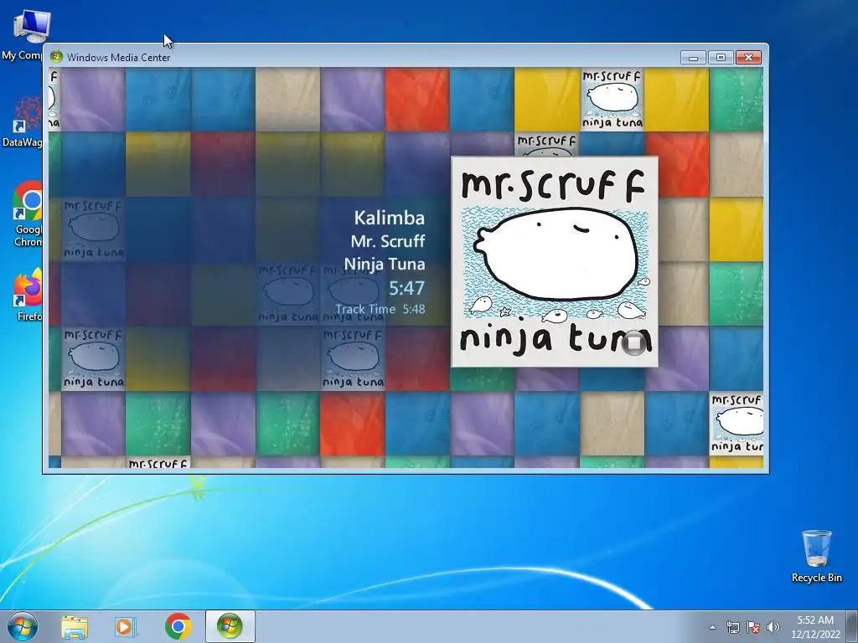
Task: Close the Windows Media Center window
Action: coord(748,58)
